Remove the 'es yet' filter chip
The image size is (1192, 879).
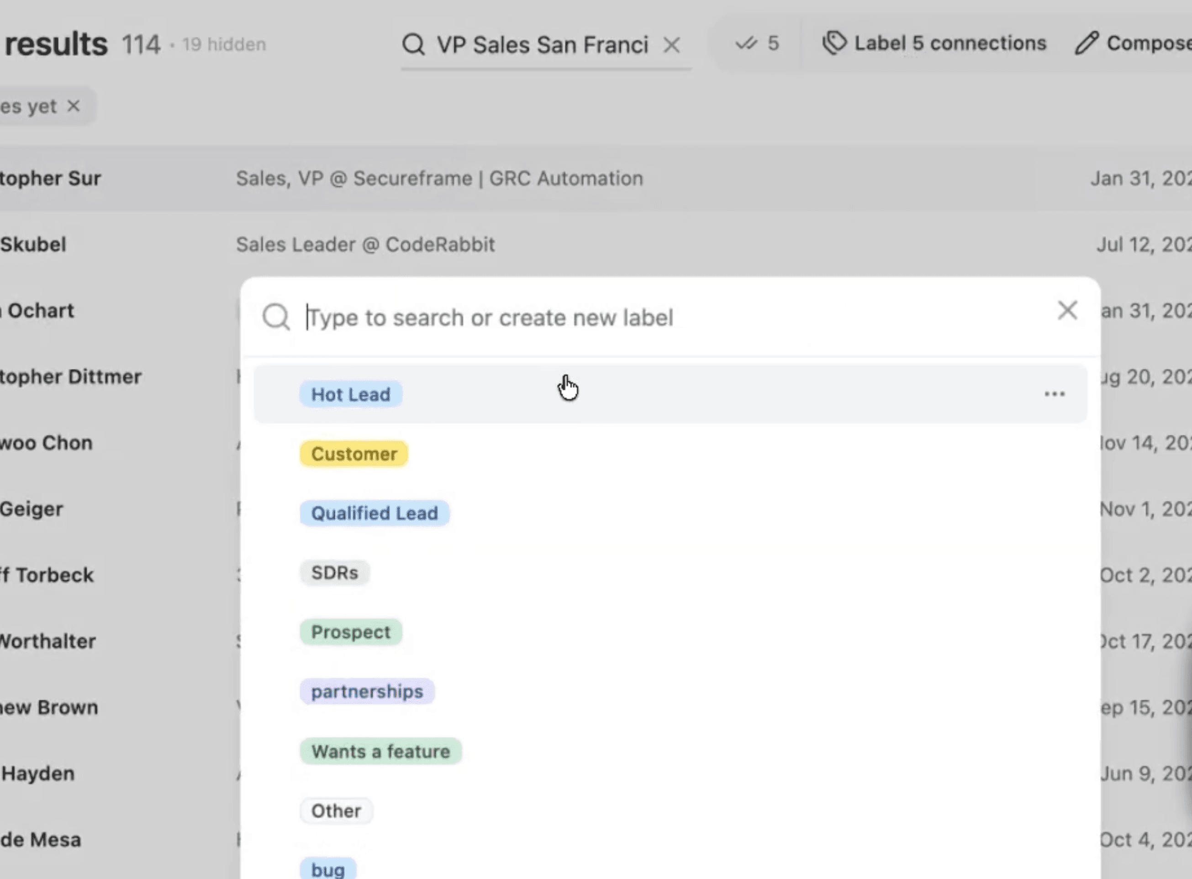(74, 106)
